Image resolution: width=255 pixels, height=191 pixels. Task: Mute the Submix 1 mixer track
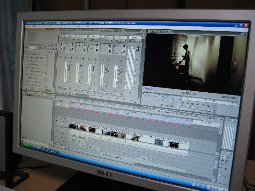[x=102, y=59]
